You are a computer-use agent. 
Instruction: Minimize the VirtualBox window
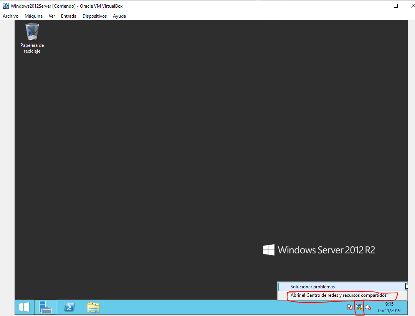379,6
